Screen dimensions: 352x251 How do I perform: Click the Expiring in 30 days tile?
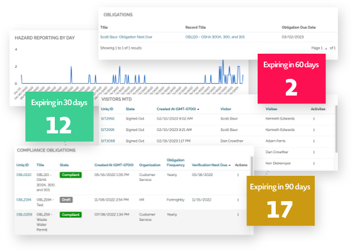click(59, 118)
